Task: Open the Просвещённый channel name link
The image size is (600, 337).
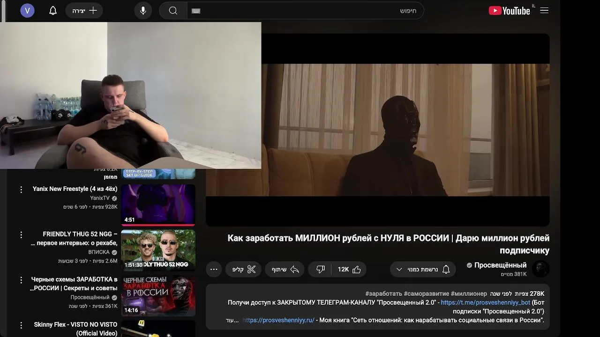Action: [500, 265]
